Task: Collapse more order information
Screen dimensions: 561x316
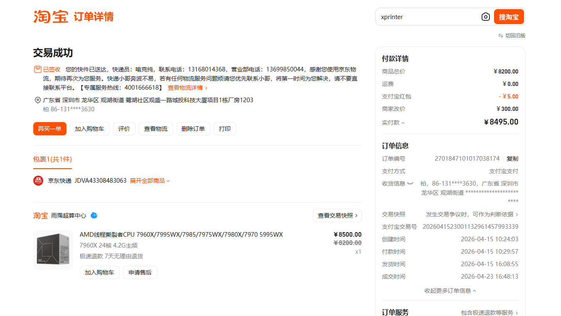Action: (450, 291)
